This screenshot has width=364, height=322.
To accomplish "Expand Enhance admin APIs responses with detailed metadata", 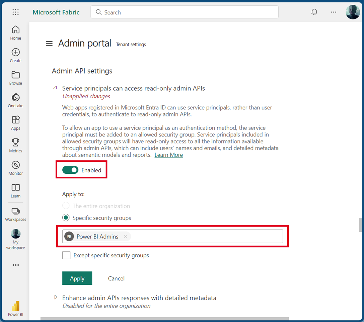I will (x=56, y=298).
